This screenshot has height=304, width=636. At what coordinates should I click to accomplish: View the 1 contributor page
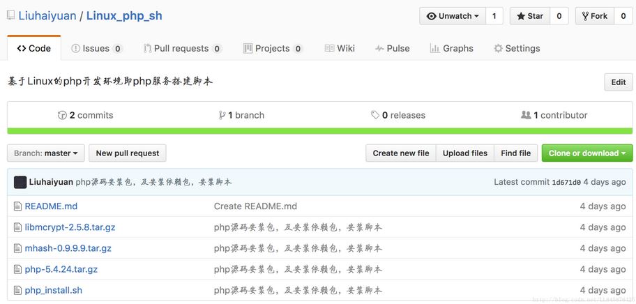(x=554, y=115)
